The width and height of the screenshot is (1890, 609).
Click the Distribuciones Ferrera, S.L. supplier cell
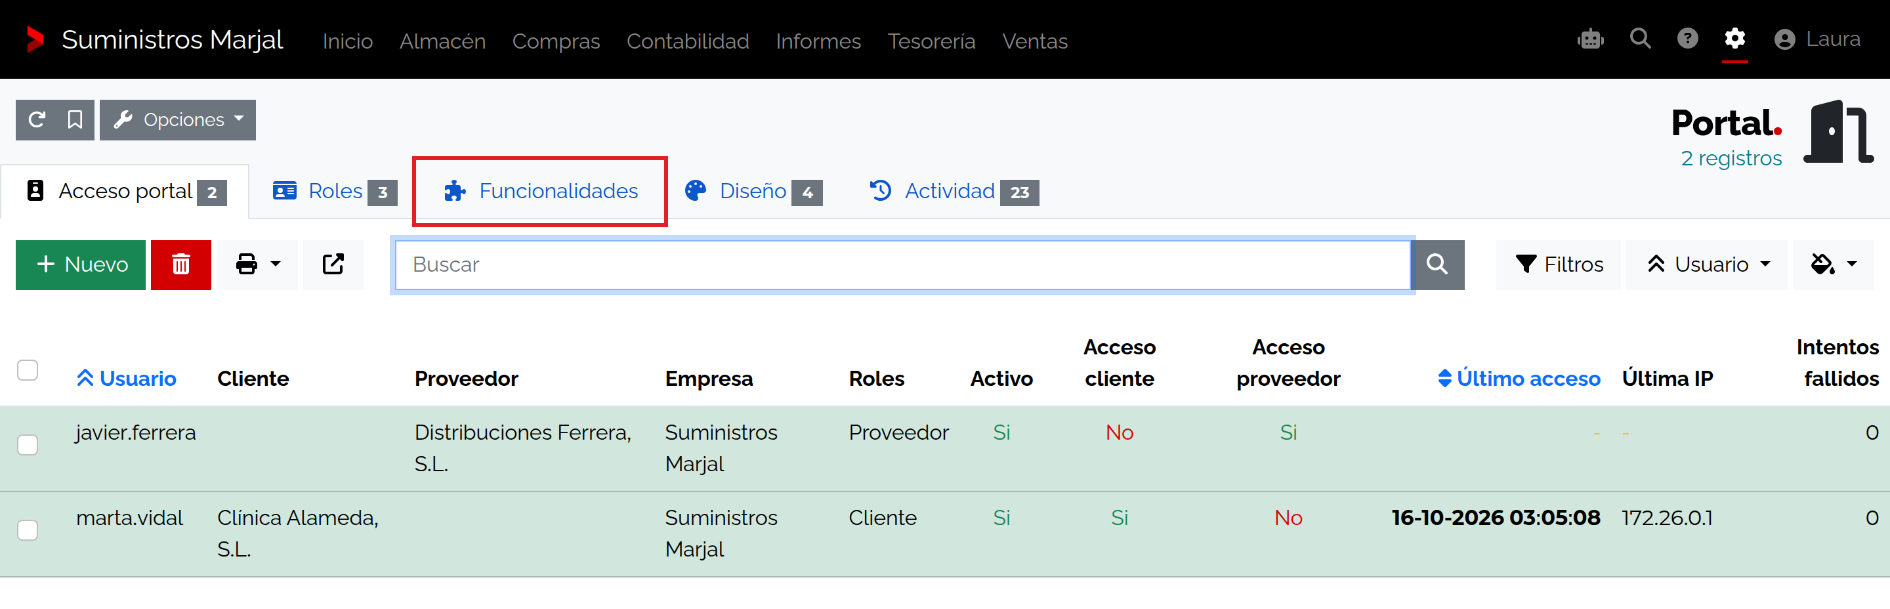point(522,448)
